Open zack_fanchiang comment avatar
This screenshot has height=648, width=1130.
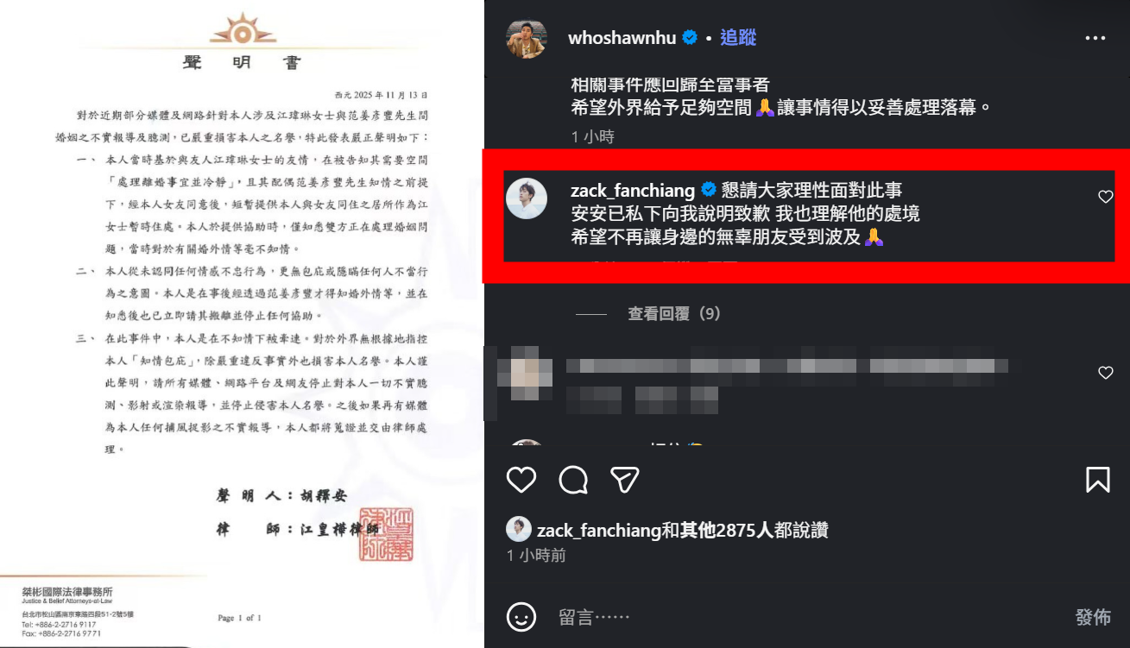pos(527,199)
